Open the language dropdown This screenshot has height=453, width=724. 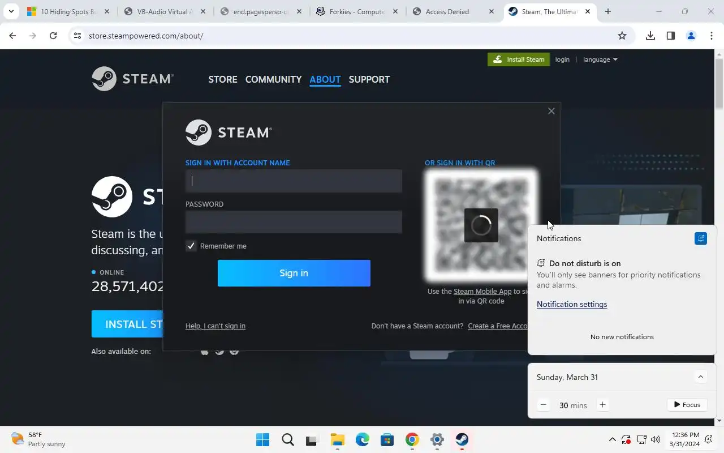tap(600, 59)
